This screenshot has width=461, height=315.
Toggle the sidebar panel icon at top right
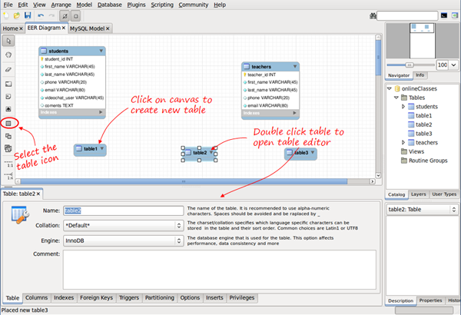[x=455, y=15]
